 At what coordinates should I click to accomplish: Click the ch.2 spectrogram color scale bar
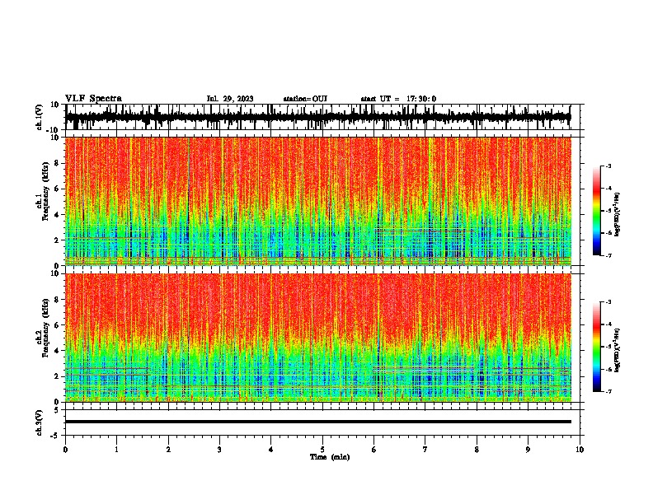597,347
